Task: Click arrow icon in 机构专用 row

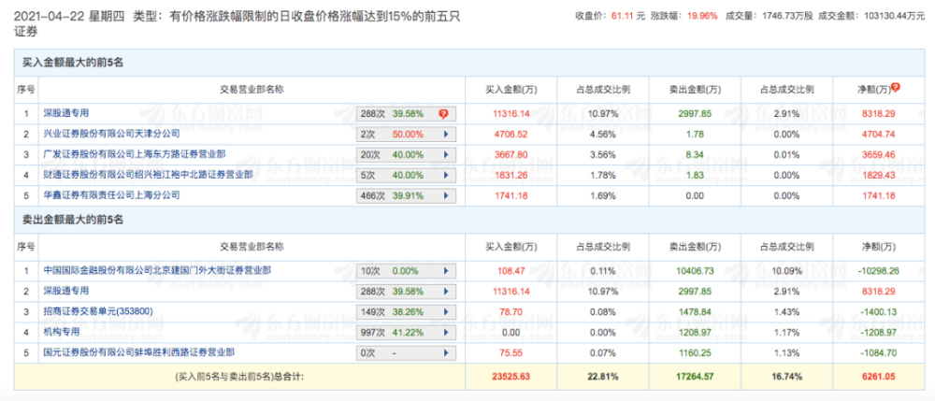Action: pos(445,332)
